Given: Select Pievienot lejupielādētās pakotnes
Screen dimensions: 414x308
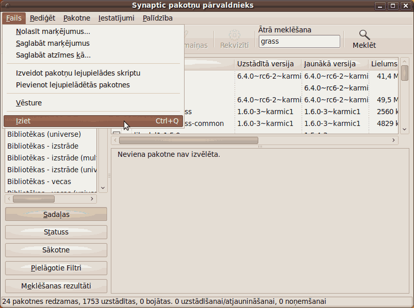Looking at the screenshot, I should click(x=93, y=85).
